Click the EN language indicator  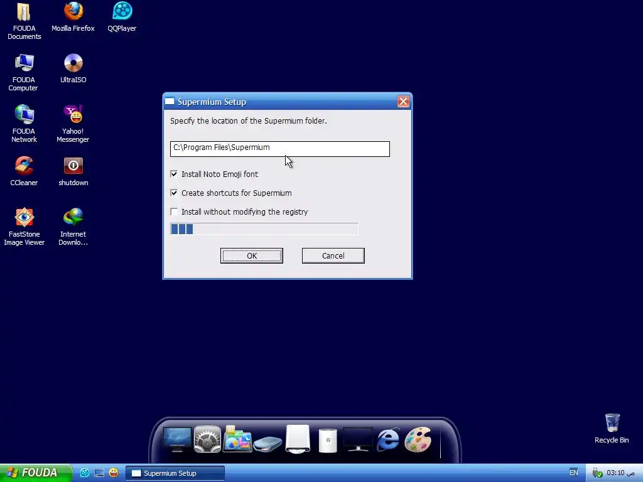click(574, 473)
